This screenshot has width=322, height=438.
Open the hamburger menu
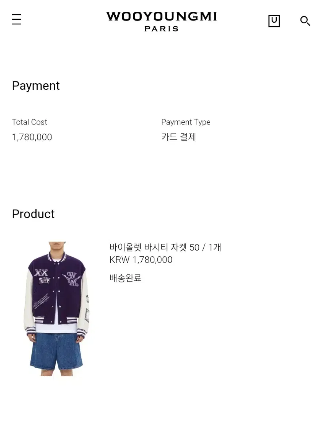pyautogui.click(x=16, y=19)
